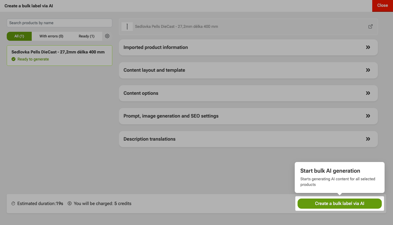Select the All (1) tab
This screenshot has width=393, height=225.
tap(19, 36)
